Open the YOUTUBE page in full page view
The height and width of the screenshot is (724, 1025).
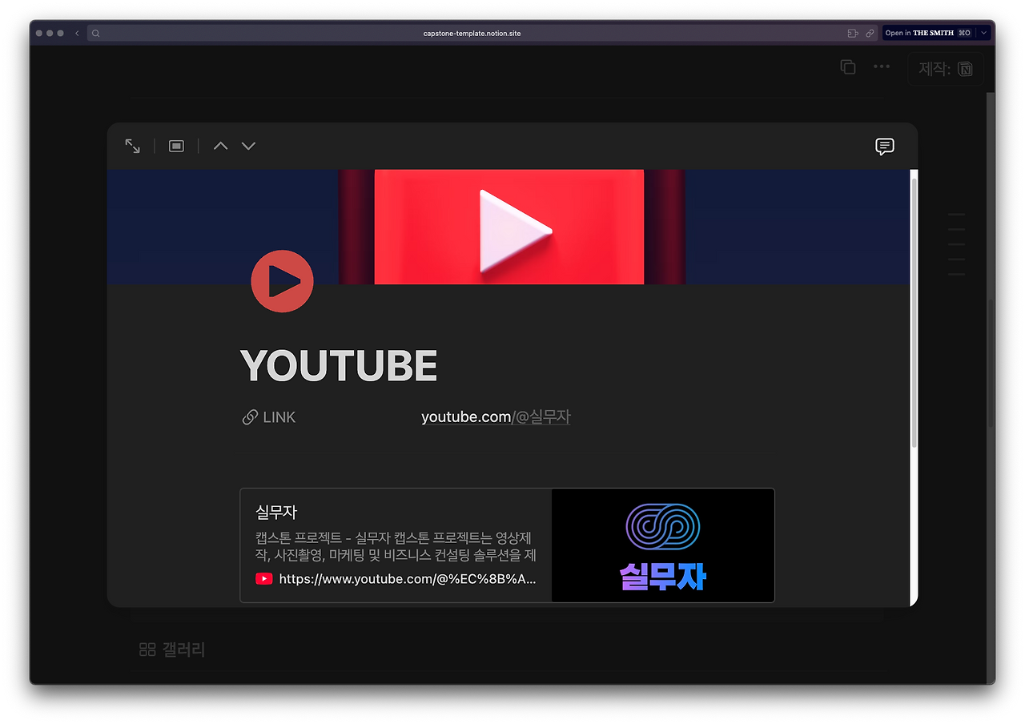pos(133,146)
